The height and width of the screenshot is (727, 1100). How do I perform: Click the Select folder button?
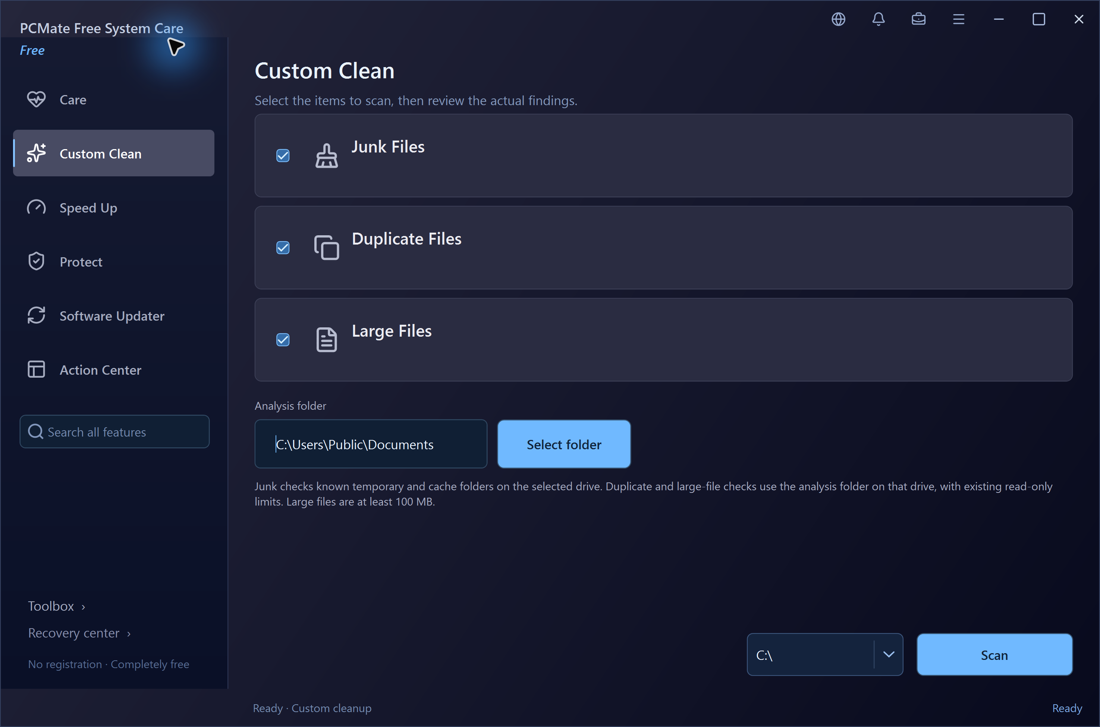pyautogui.click(x=564, y=444)
